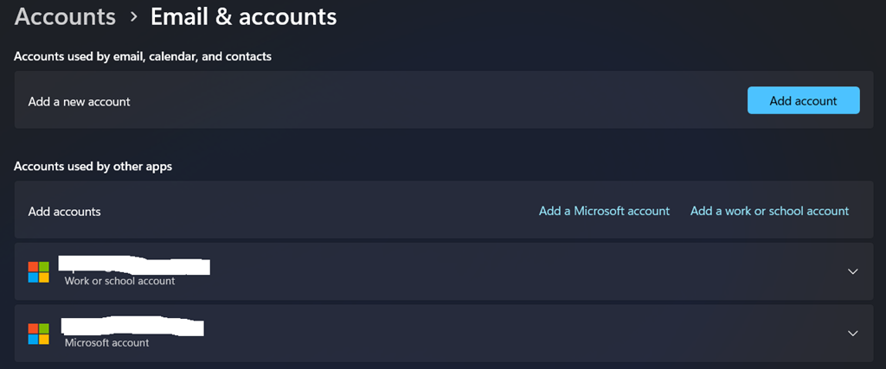Select the Work or school account label
The width and height of the screenshot is (886, 369).
119,281
